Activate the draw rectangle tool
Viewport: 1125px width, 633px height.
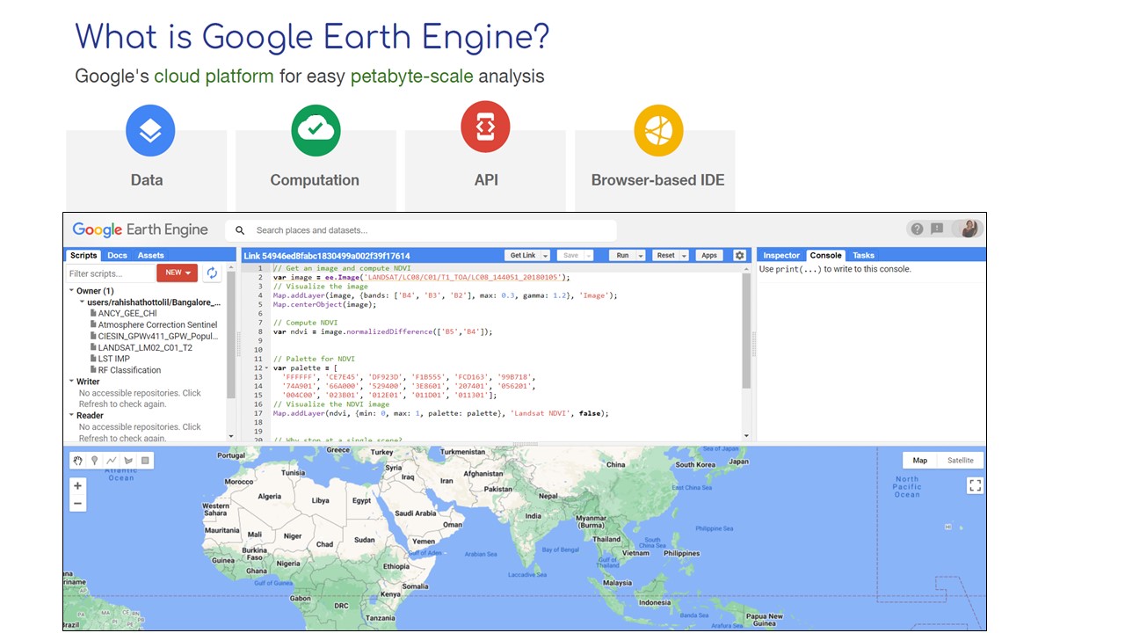pyautogui.click(x=145, y=460)
